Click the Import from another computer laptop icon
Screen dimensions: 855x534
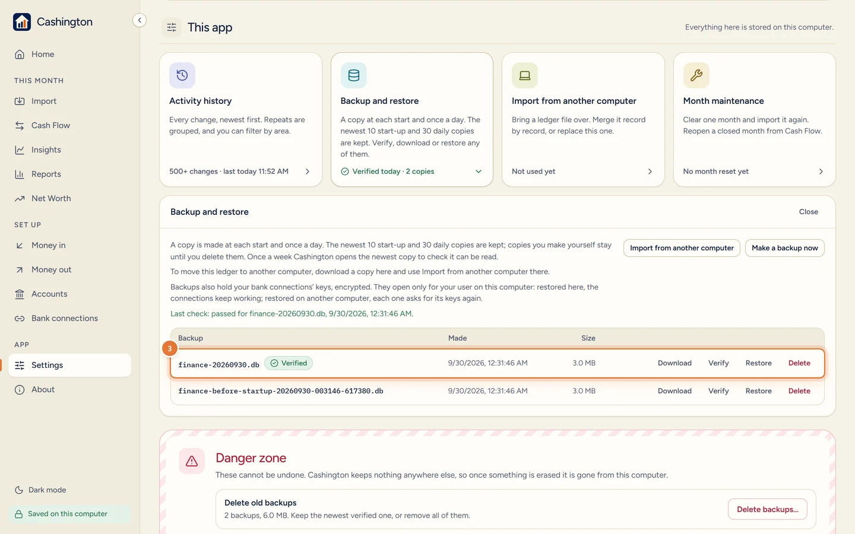coord(525,75)
